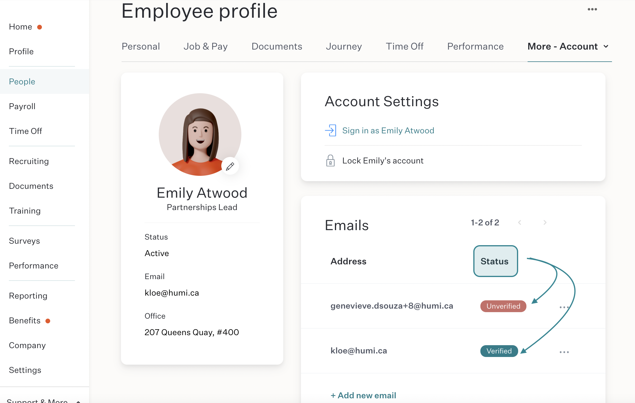Select genevieve.dsouza+8@humi.ca address
This screenshot has height=403, width=635.
392,306
